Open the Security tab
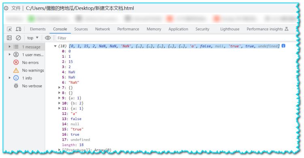Image resolution: width=304 pixels, height=158 pixels. (202, 29)
